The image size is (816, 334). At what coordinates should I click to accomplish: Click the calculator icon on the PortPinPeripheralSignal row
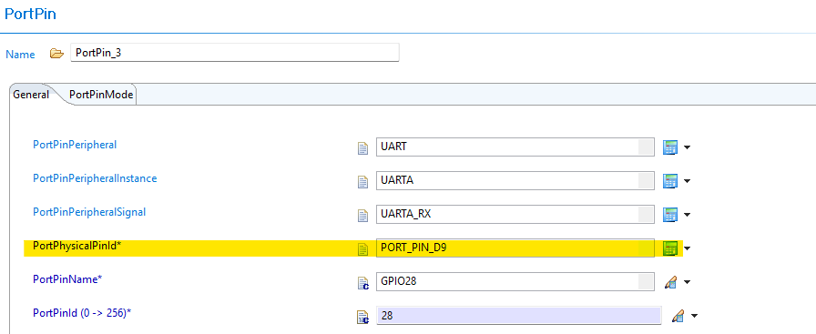669,215
